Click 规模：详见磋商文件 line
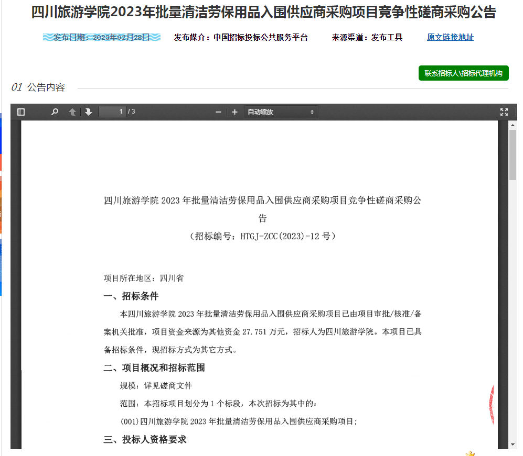This screenshot has height=456, width=523. [x=156, y=386]
